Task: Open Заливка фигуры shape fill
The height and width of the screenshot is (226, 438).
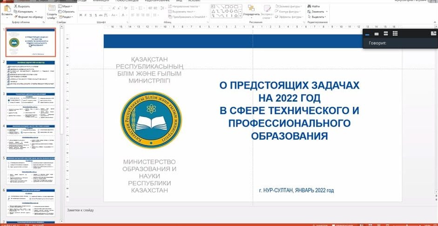Action: 288,6
